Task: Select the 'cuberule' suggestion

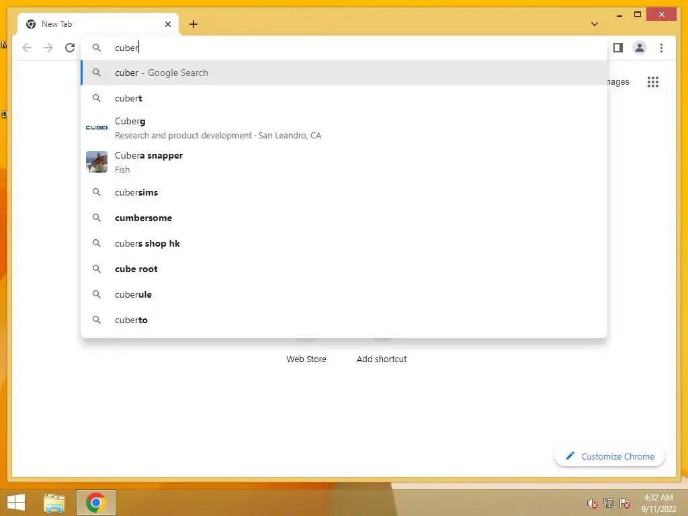Action: click(344, 294)
